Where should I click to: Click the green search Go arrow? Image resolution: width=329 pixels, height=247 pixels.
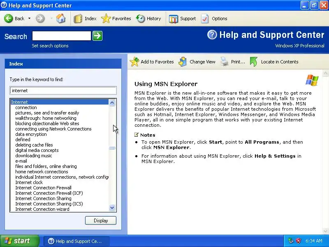click(x=97, y=36)
